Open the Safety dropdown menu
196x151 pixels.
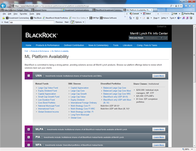point(164,18)
